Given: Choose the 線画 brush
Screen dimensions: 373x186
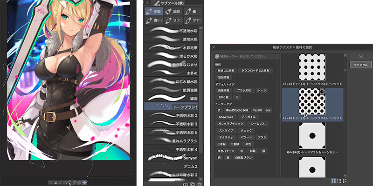Looking at the screenshot, I should [171, 99].
